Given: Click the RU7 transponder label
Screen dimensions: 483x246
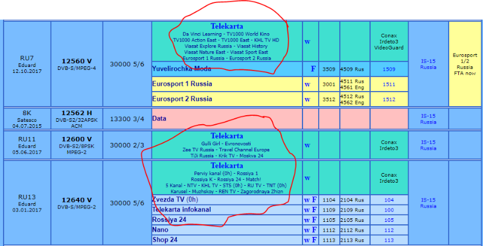Looking at the screenshot, I should click(27, 59).
